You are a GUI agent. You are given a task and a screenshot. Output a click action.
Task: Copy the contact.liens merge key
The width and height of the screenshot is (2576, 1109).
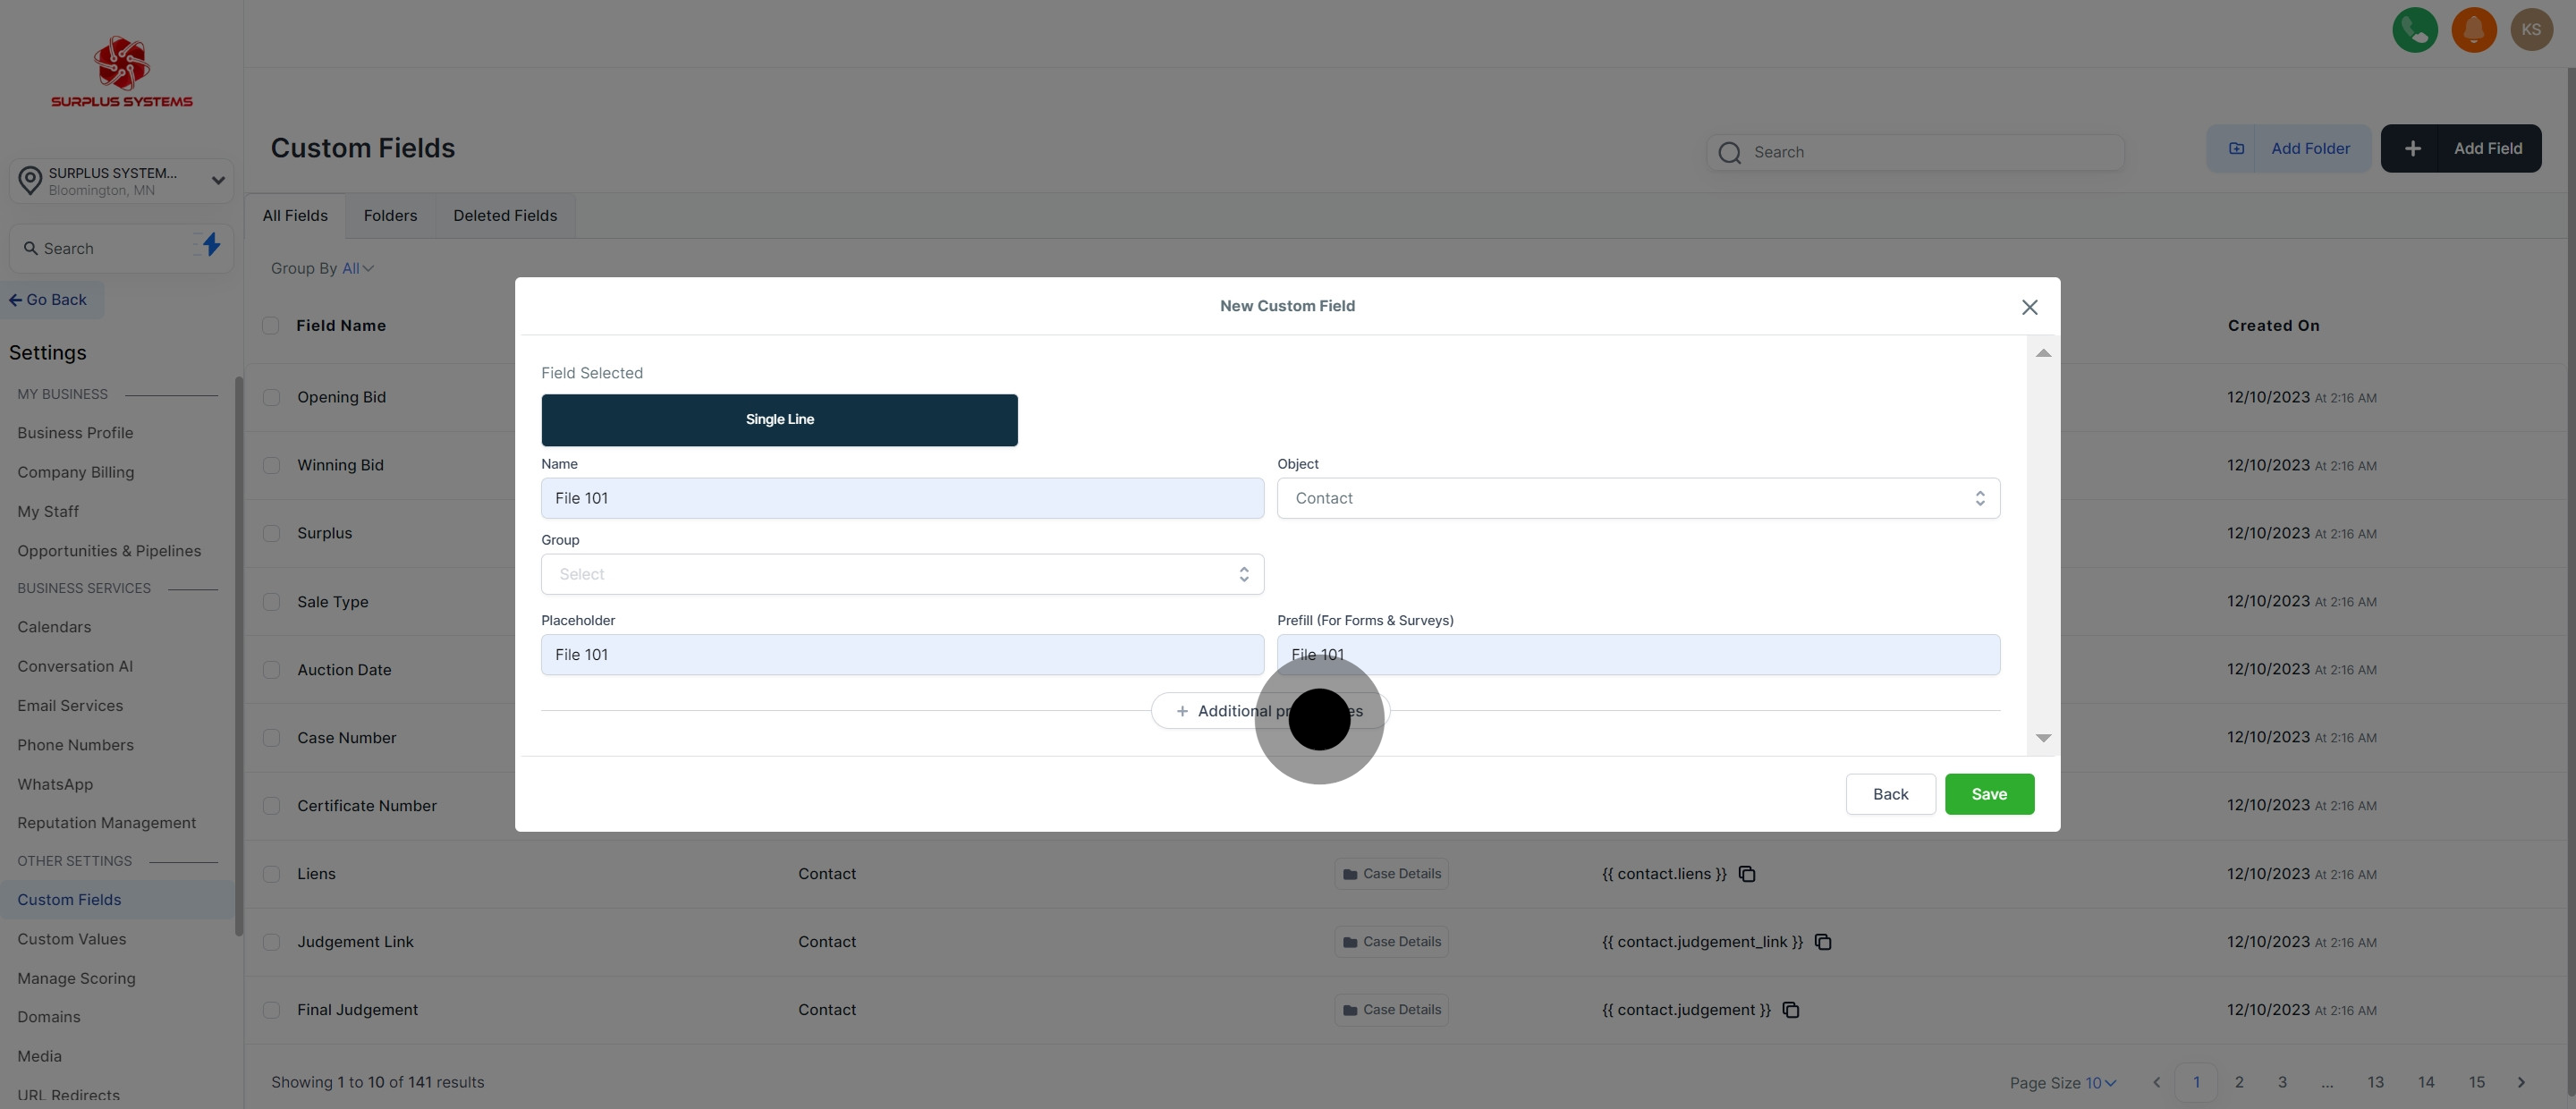[1747, 874]
